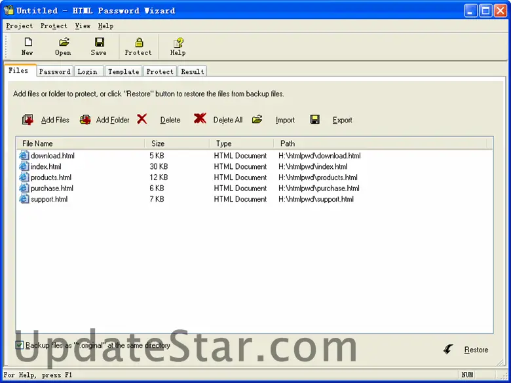Screen dimensions: 511x383
Task: Close the HTML Password Wizard window
Action: coord(501,10)
